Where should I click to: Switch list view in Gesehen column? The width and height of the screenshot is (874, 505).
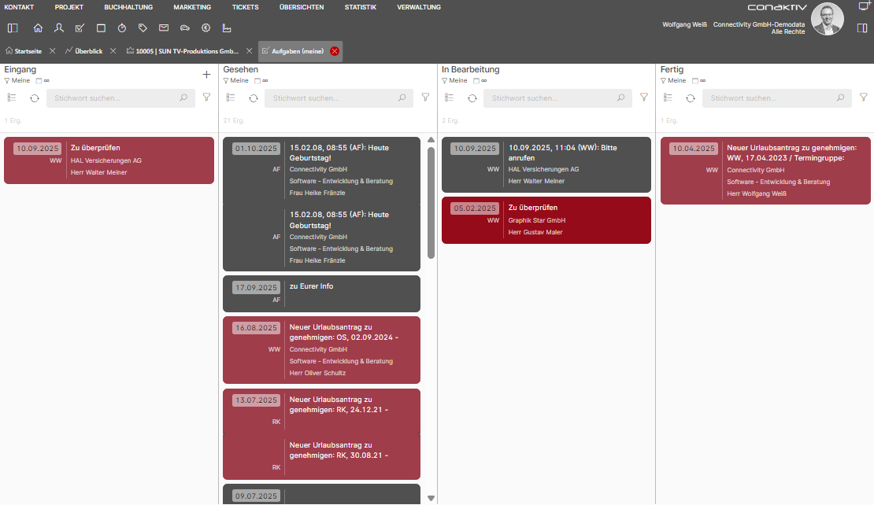point(231,98)
